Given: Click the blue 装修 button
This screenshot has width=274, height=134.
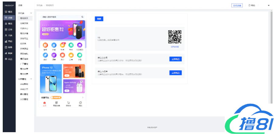Looking at the screenshot, I should pyautogui.click(x=99, y=19).
